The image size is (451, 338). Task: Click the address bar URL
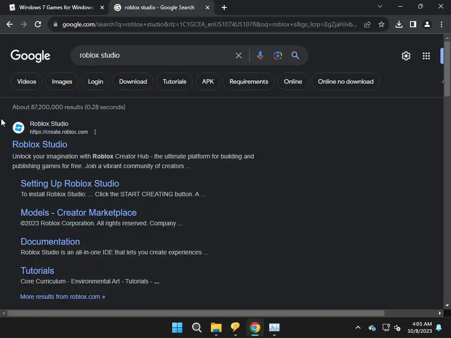[x=210, y=25]
